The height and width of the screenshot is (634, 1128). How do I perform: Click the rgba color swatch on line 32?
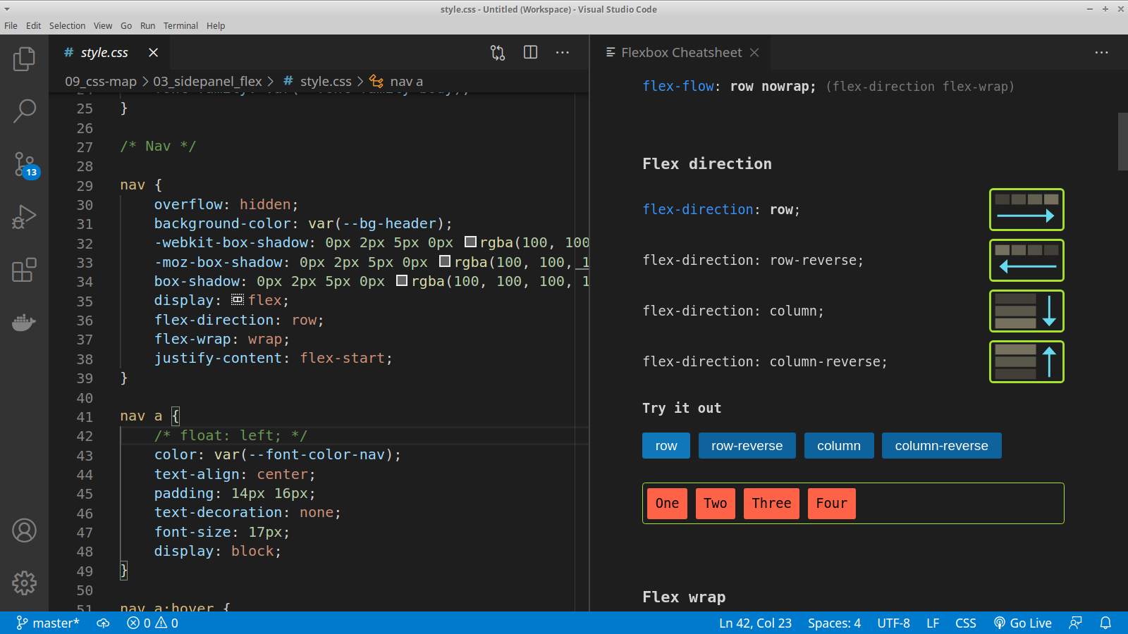pyautogui.click(x=470, y=242)
